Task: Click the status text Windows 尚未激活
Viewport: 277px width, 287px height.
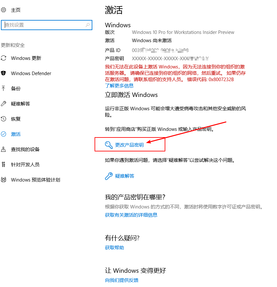Action: 152,40
